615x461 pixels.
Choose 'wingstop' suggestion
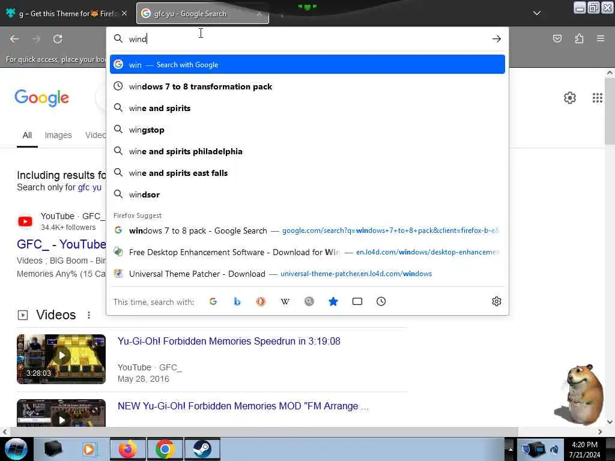tap(307, 130)
